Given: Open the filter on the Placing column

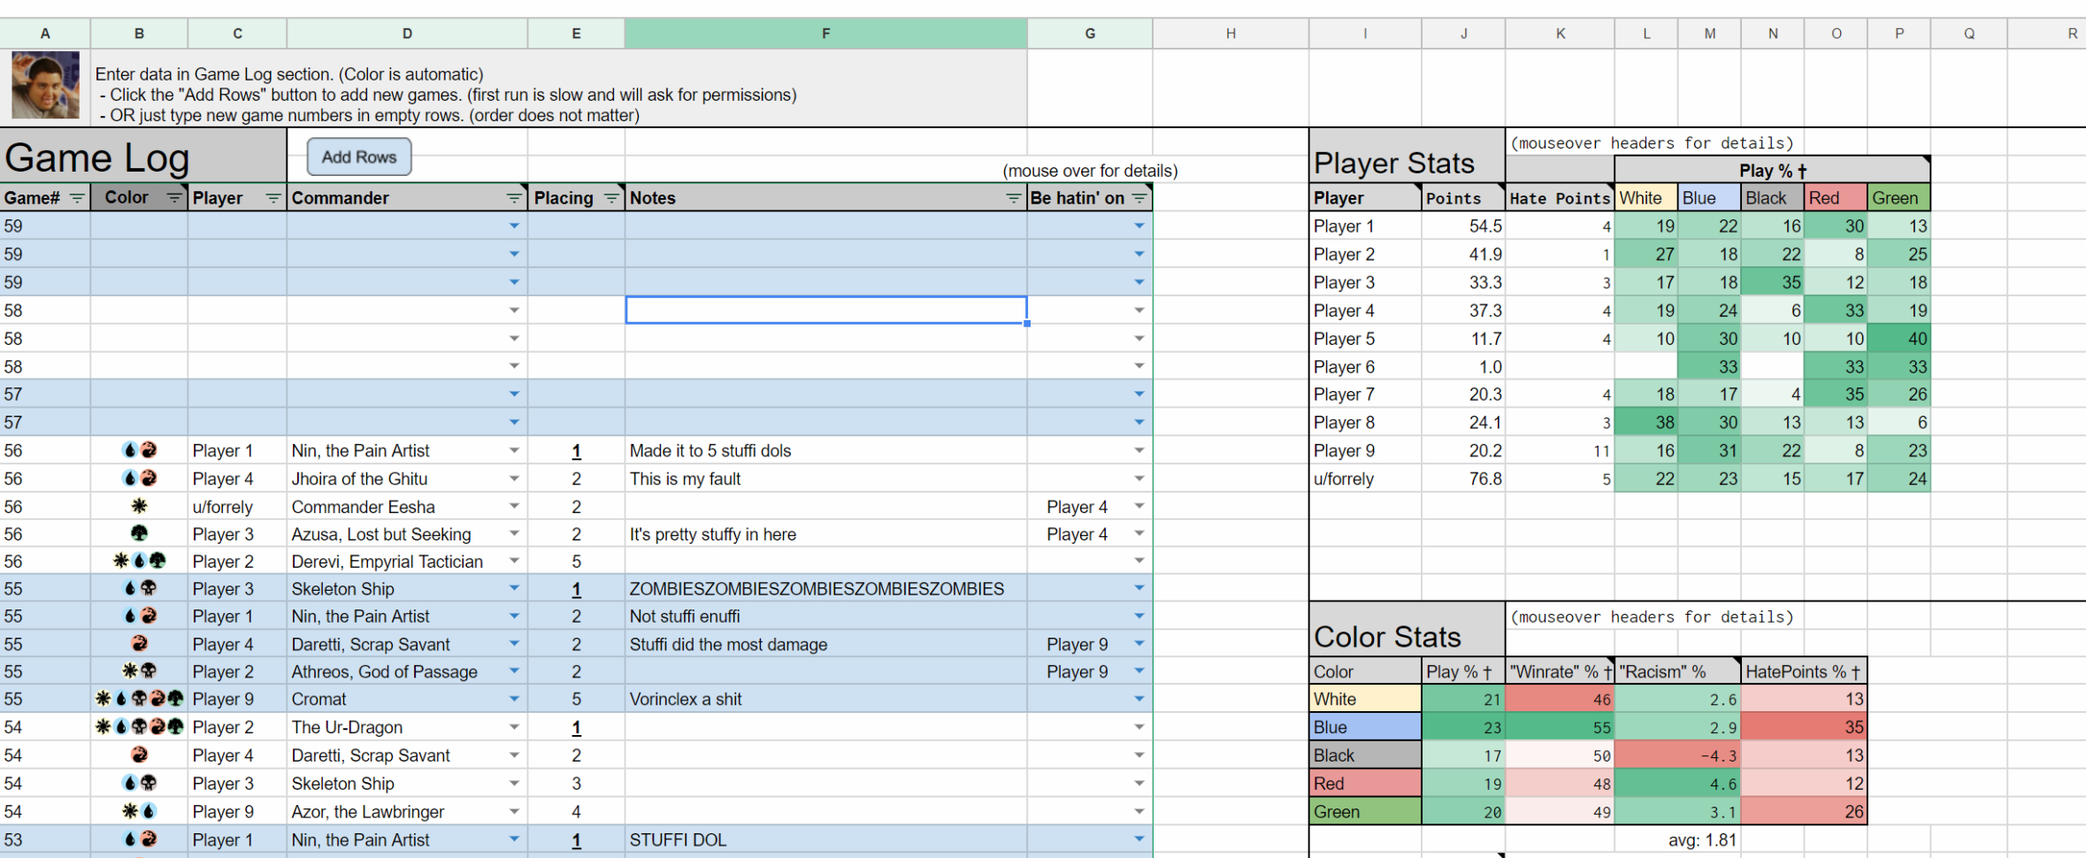Looking at the screenshot, I should pos(610,197).
